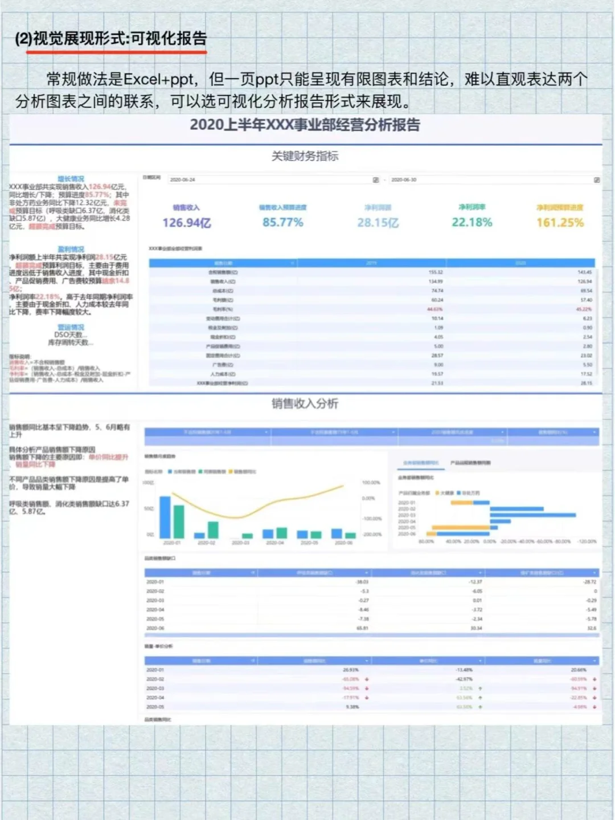The height and width of the screenshot is (820, 615).
Task: Open second filter dropdown in 销售收入分析 filter bar
Action: point(393,433)
